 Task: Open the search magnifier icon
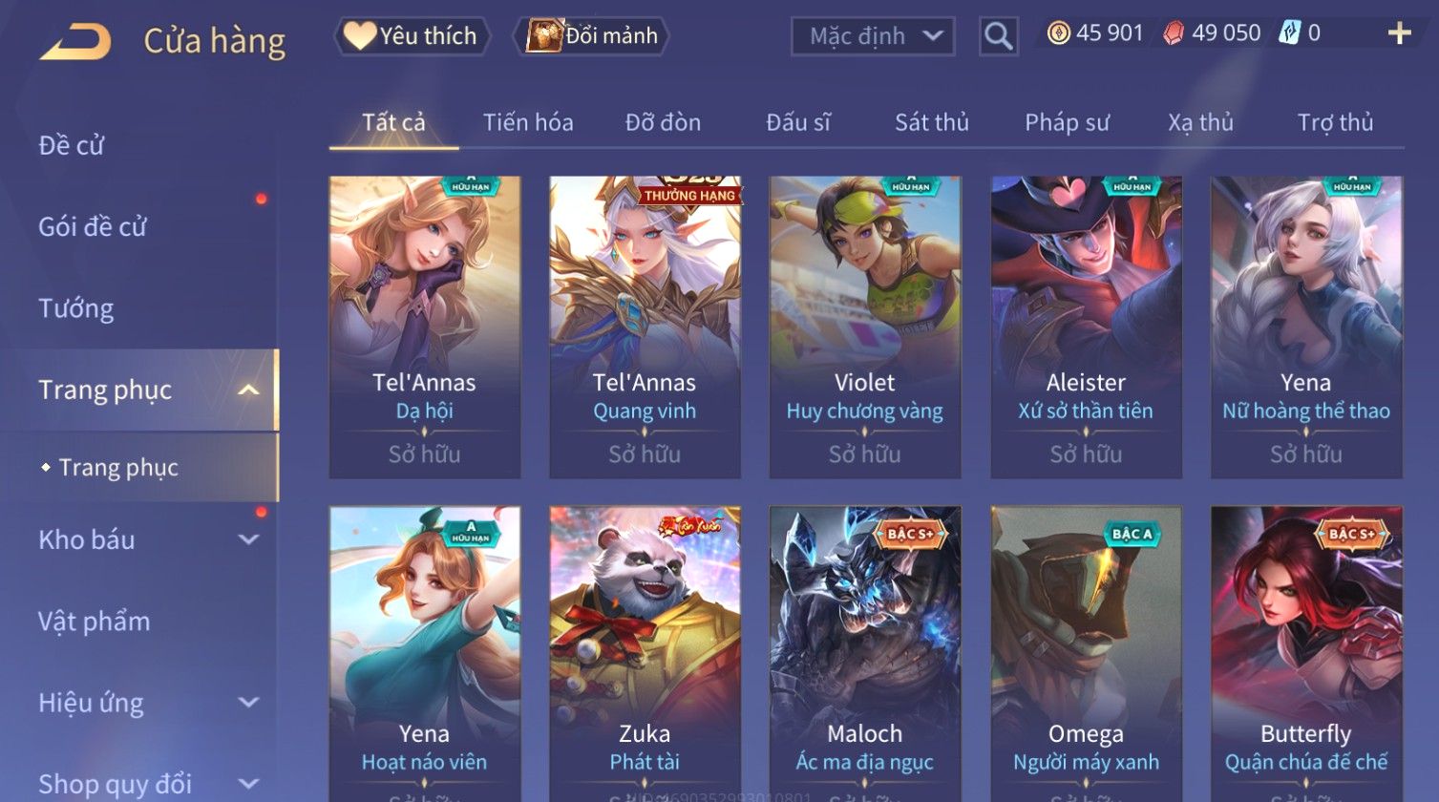click(998, 36)
